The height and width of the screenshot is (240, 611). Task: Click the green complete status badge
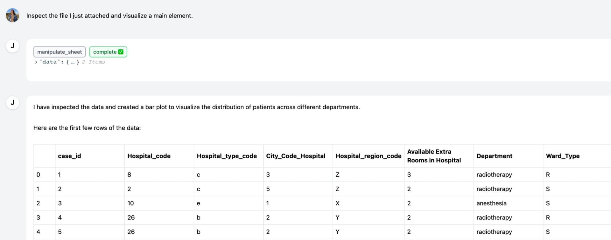(x=108, y=52)
